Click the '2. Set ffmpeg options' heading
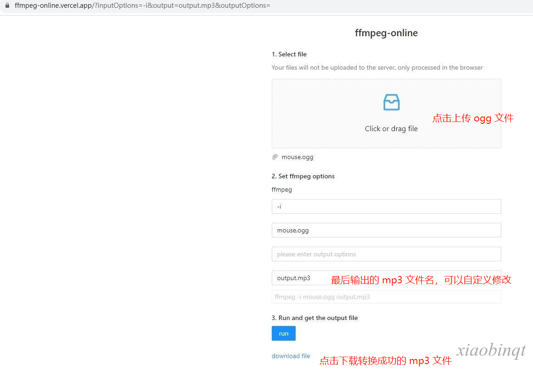 [303, 176]
